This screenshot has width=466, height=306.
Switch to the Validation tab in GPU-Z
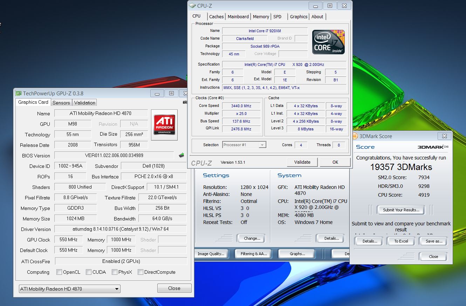pyautogui.click(x=84, y=103)
